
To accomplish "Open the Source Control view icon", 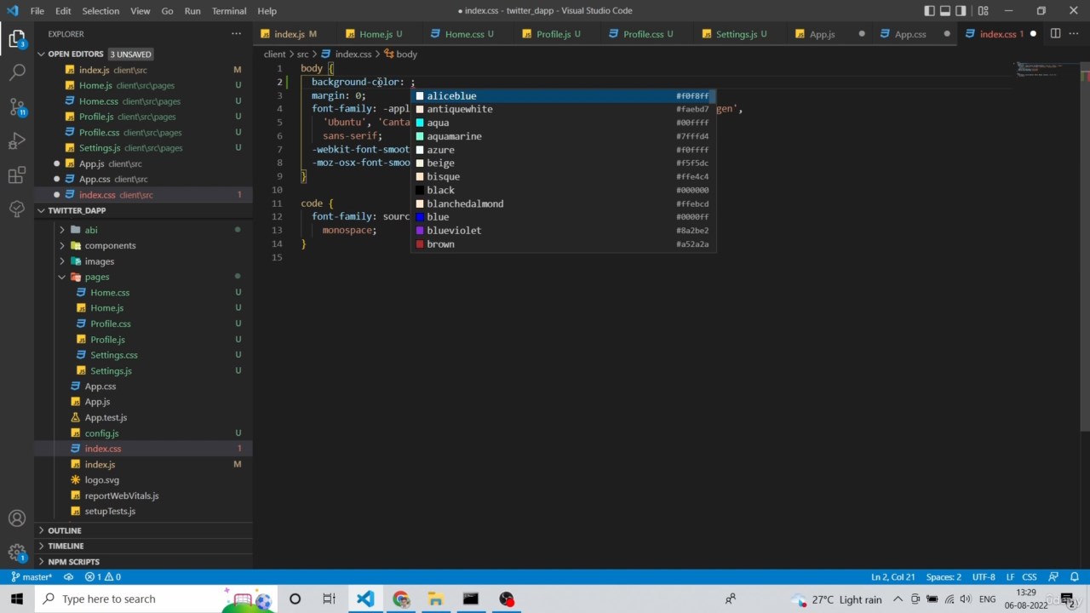I will 17,107.
